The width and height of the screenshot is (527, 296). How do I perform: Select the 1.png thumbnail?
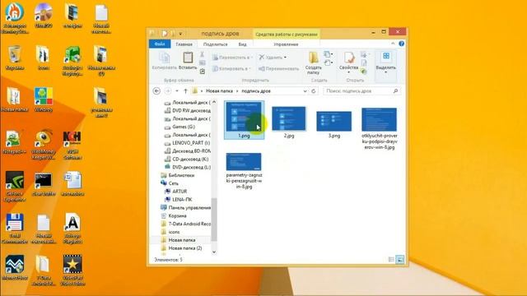tap(244, 120)
